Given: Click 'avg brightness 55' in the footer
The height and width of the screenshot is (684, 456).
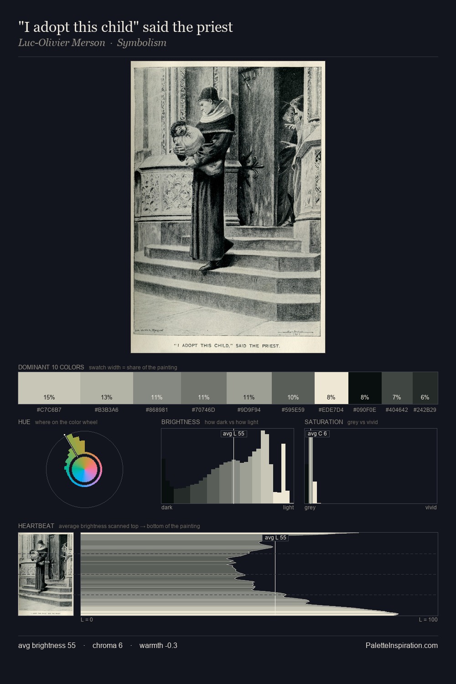Looking at the screenshot, I should click(x=47, y=645).
